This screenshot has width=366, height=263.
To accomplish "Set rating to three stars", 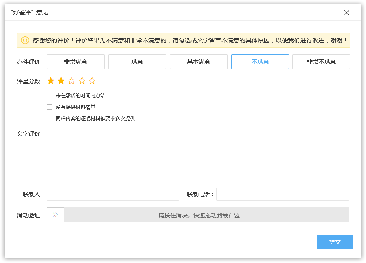I will click(x=71, y=81).
